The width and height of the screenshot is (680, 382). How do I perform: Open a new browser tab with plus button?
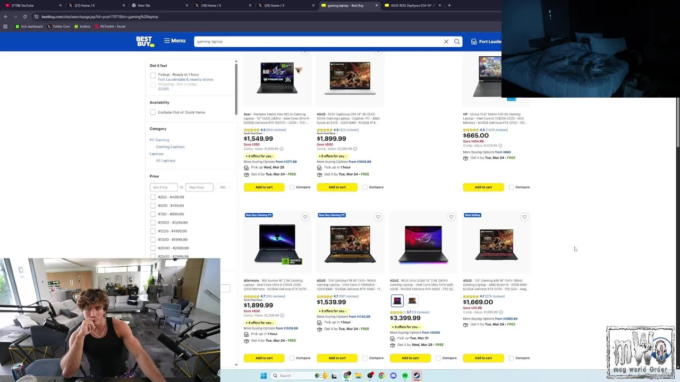[449, 5]
